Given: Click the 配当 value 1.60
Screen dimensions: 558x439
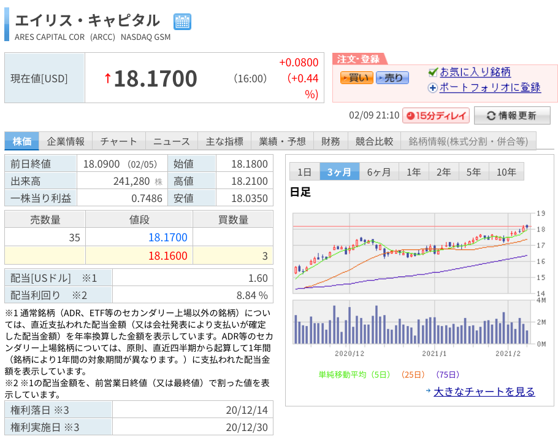Looking at the screenshot, I should coord(258,278).
